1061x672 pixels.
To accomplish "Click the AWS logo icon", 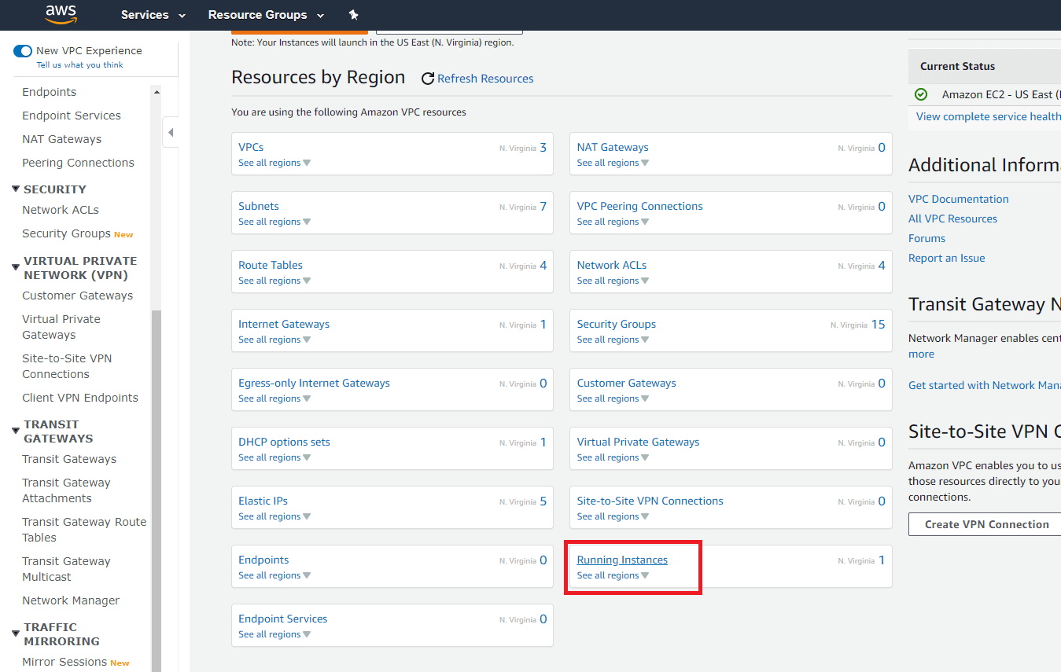I will click(61, 15).
